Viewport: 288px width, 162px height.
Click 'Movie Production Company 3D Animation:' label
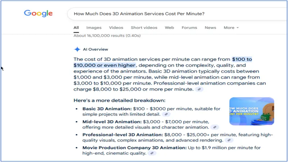(134, 148)
